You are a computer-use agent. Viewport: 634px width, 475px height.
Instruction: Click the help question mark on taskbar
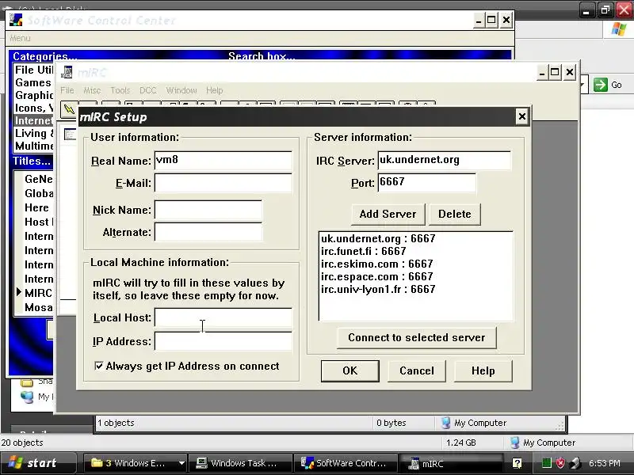point(517,463)
